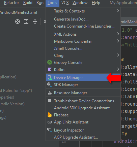Expand Markdown Converter submenu
This screenshot has height=147, width=137.
83,41
